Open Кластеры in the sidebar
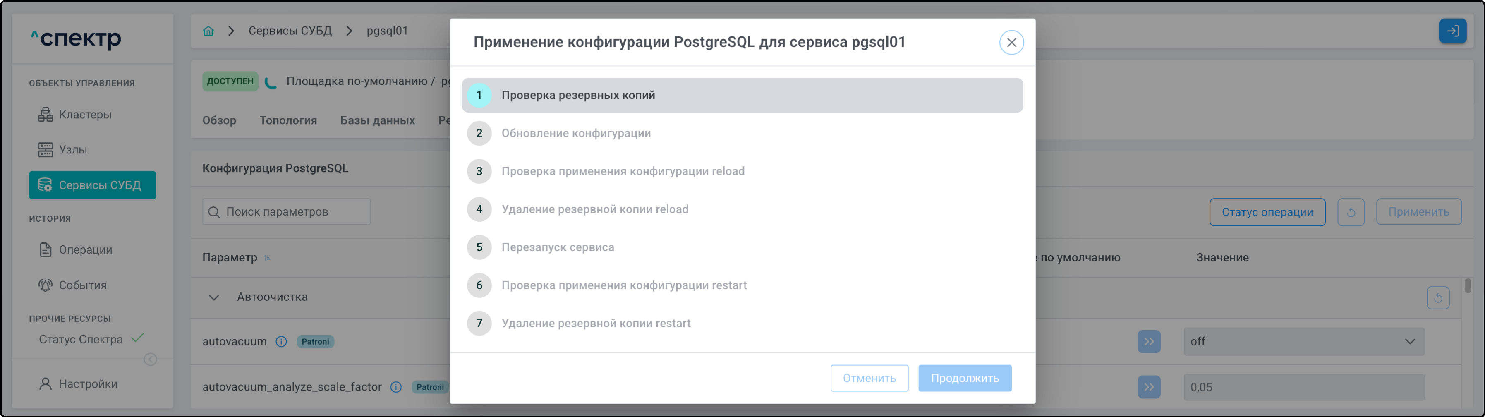1485x417 pixels. (x=85, y=115)
